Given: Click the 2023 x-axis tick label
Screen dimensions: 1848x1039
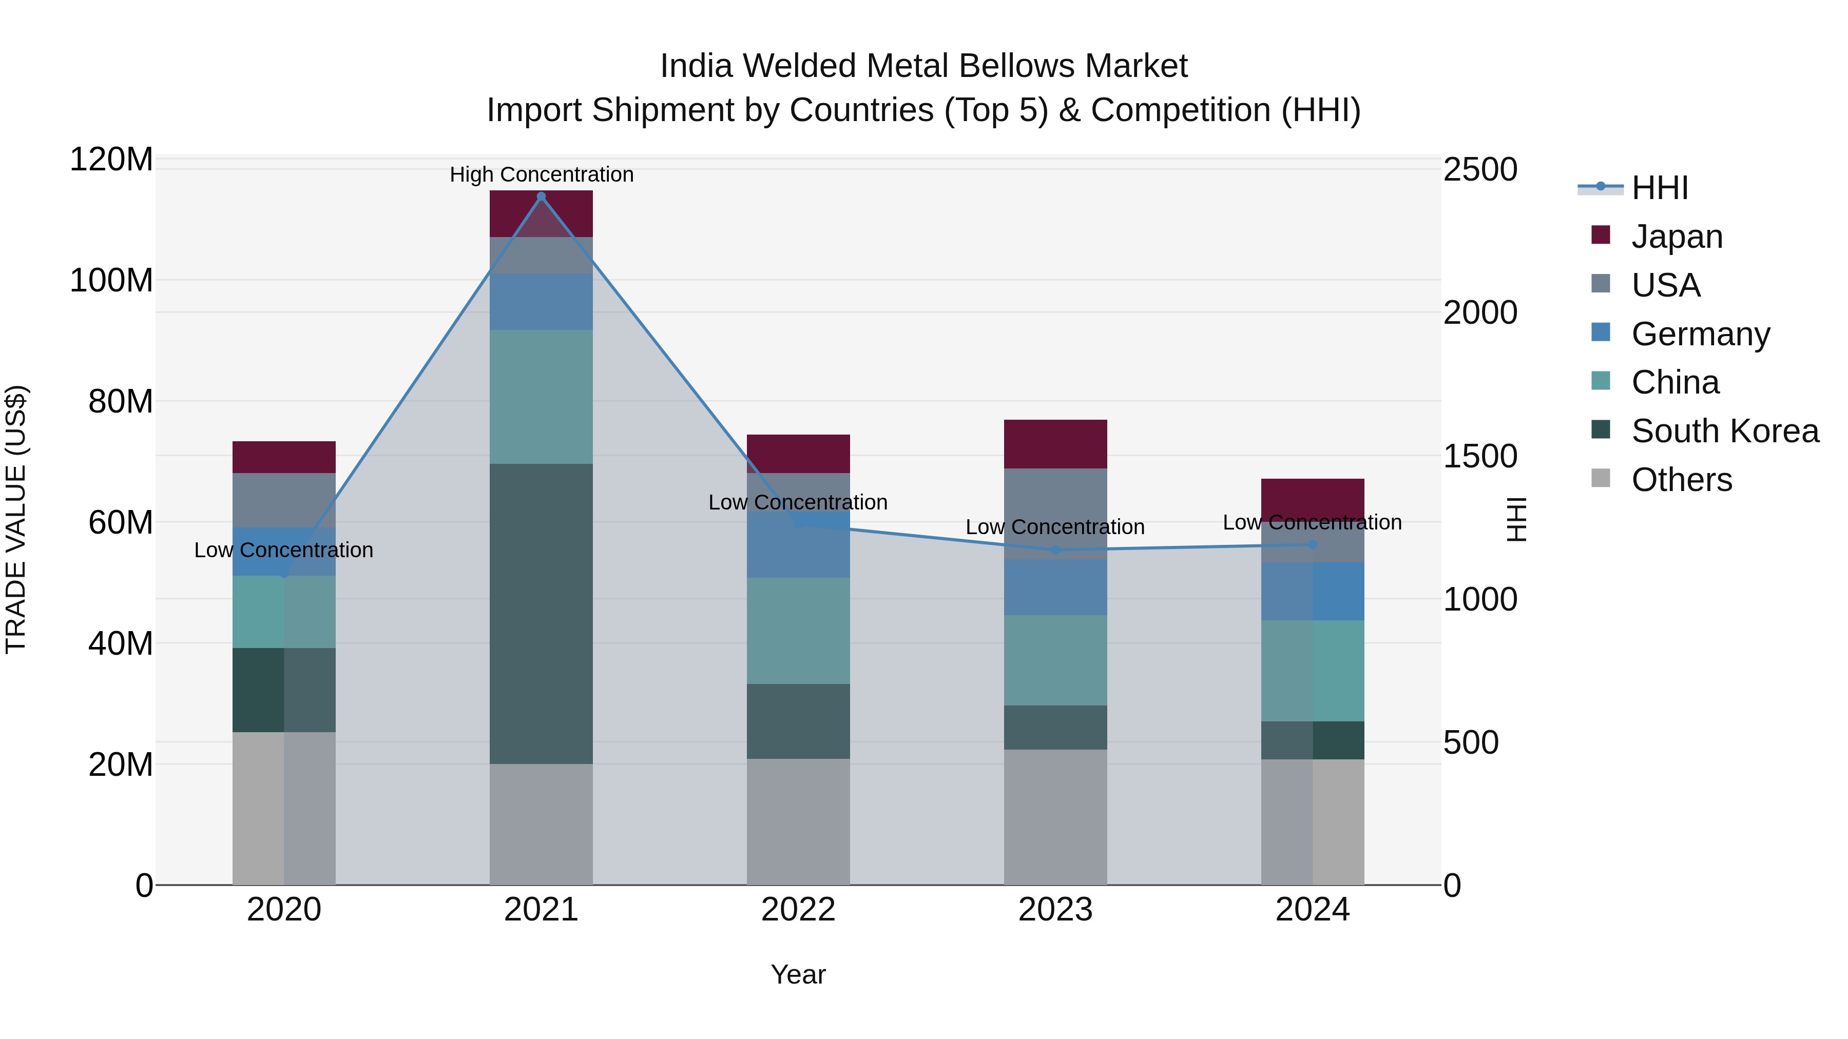Looking at the screenshot, I should tap(1055, 910).
